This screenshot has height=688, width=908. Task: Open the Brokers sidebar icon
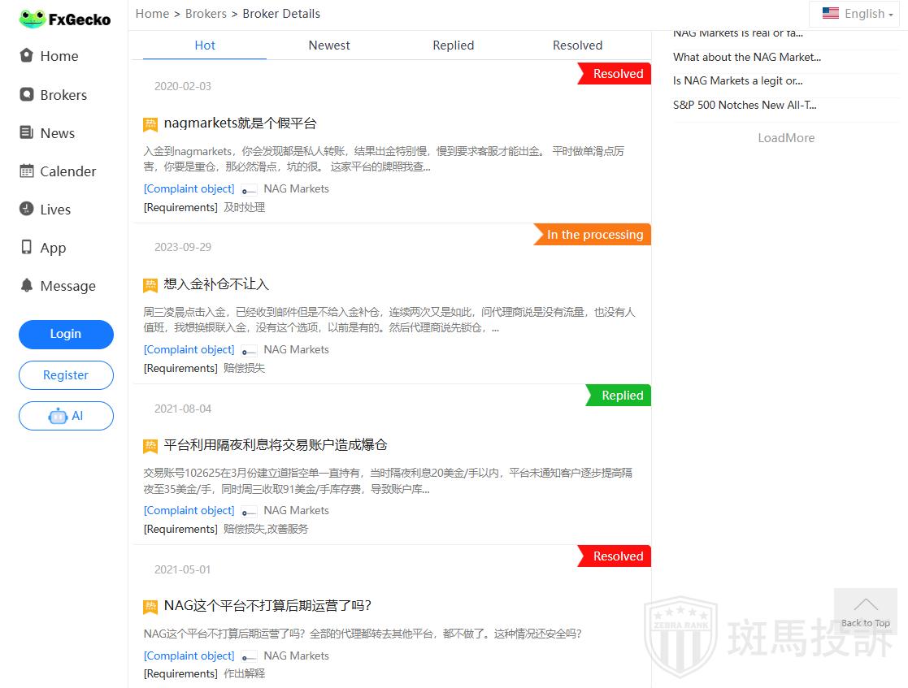pyautogui.click(x=27, y=94)
